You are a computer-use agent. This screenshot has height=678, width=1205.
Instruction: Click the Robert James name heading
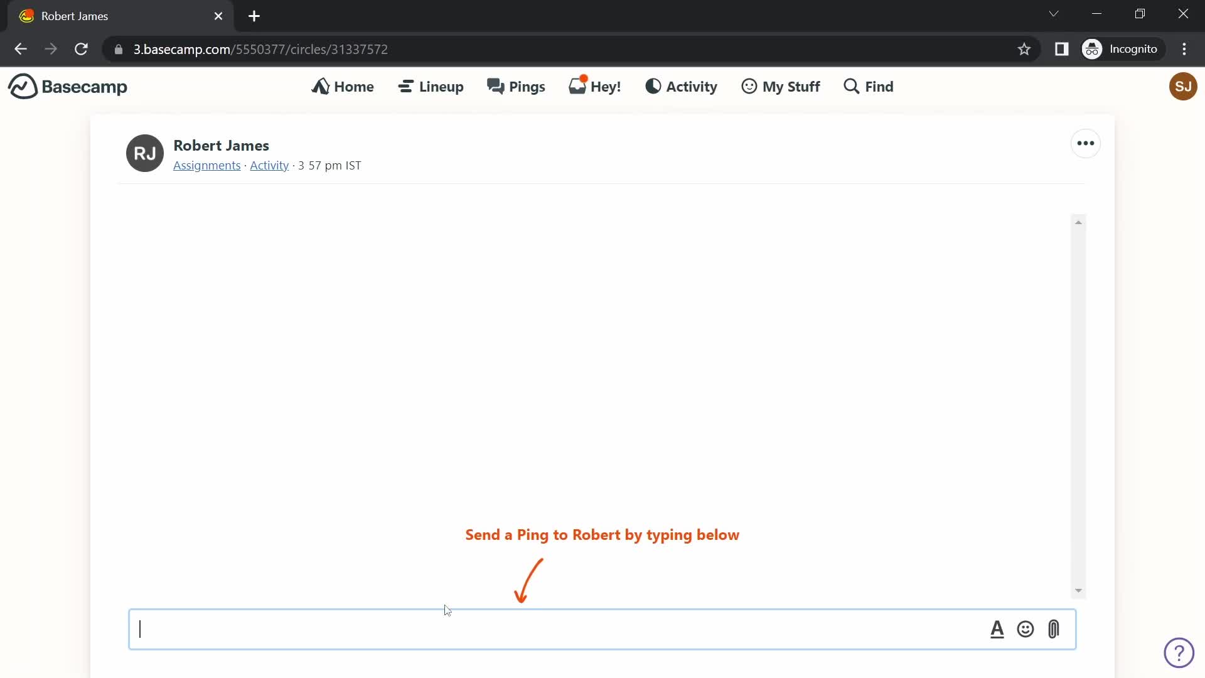click(x=221, y=146)
